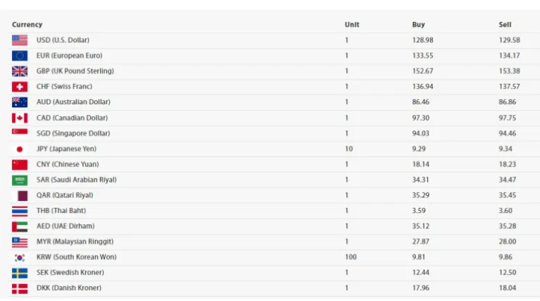This screenshot has height=301, width=540.
Task: Click the Buy column header
Action: pyautogui.click(x=419, y=25)
